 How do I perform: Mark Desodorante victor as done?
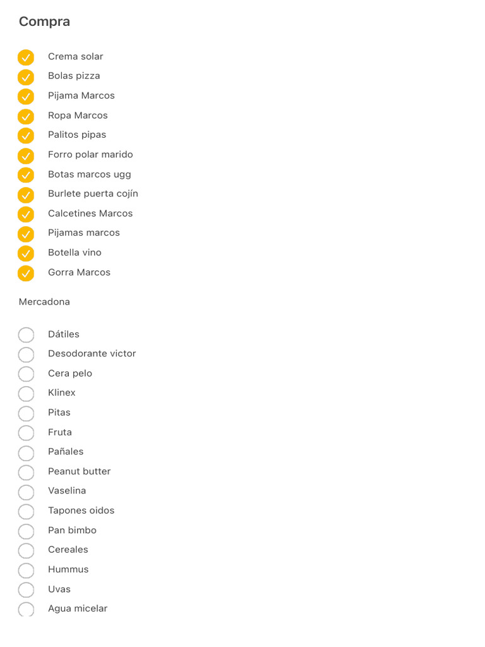(x=26, y=354)
